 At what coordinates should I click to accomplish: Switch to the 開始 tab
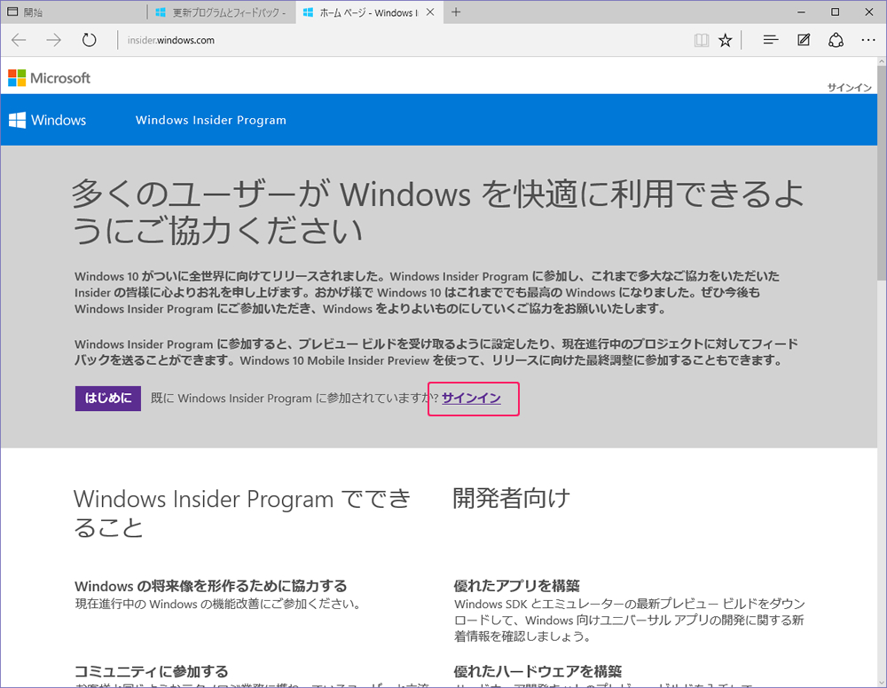click(74, 12)
